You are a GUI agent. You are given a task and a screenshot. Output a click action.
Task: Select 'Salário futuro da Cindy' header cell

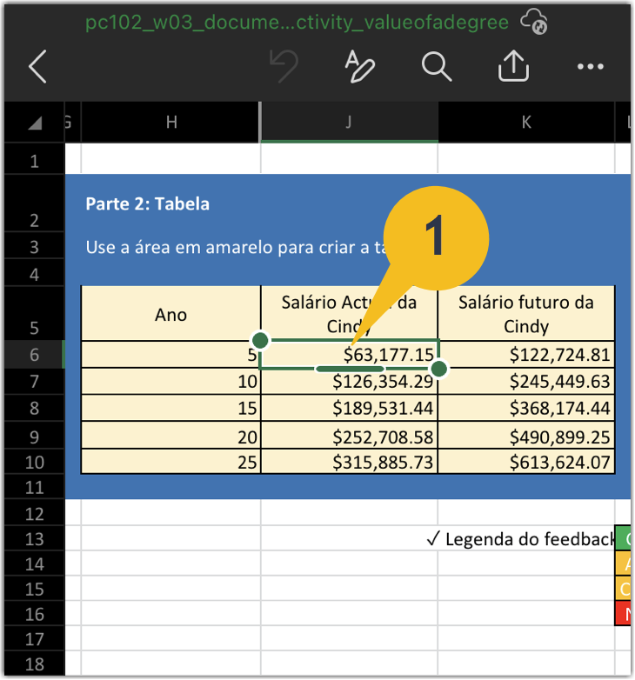tap(526, 314)
